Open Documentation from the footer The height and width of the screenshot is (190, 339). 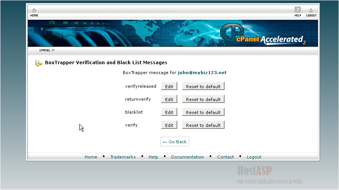[x=187, y=157]
